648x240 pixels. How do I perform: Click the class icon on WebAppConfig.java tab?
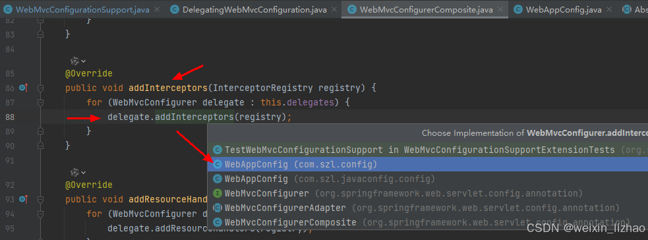[518, 10]
